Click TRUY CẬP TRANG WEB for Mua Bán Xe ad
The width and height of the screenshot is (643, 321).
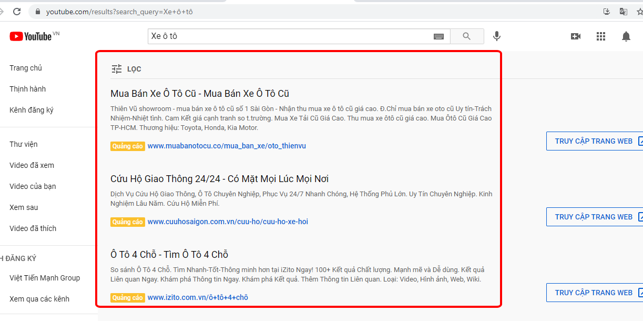(x=595, y=141)
